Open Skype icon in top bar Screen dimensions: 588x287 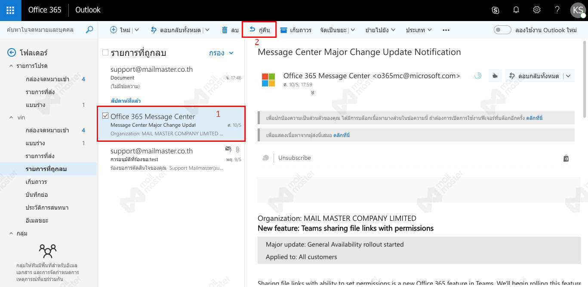pos(496,10)
